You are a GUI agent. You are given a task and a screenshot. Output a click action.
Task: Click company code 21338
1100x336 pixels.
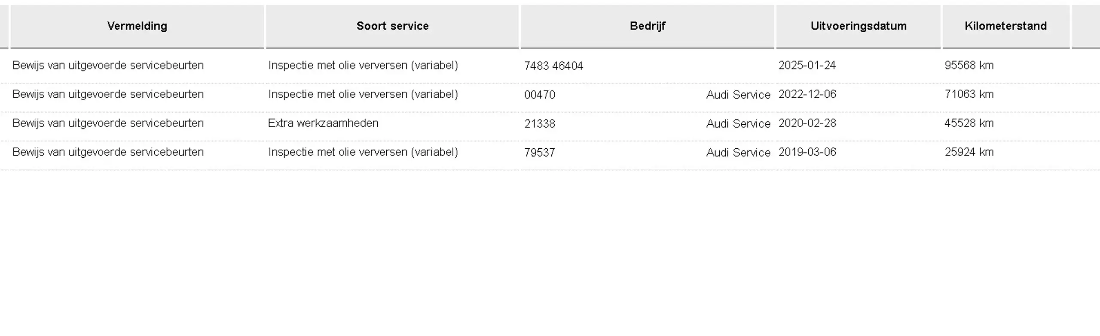pyautogui.click(x=540, y=124)
